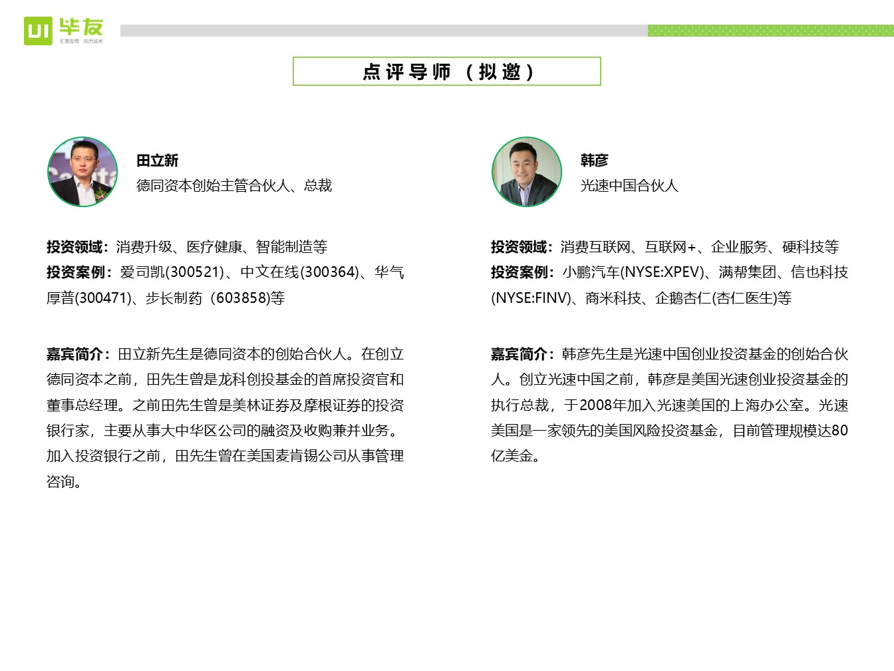Click the line mentioning 龙科创投基金的首席投资官

tap(225, 379)
